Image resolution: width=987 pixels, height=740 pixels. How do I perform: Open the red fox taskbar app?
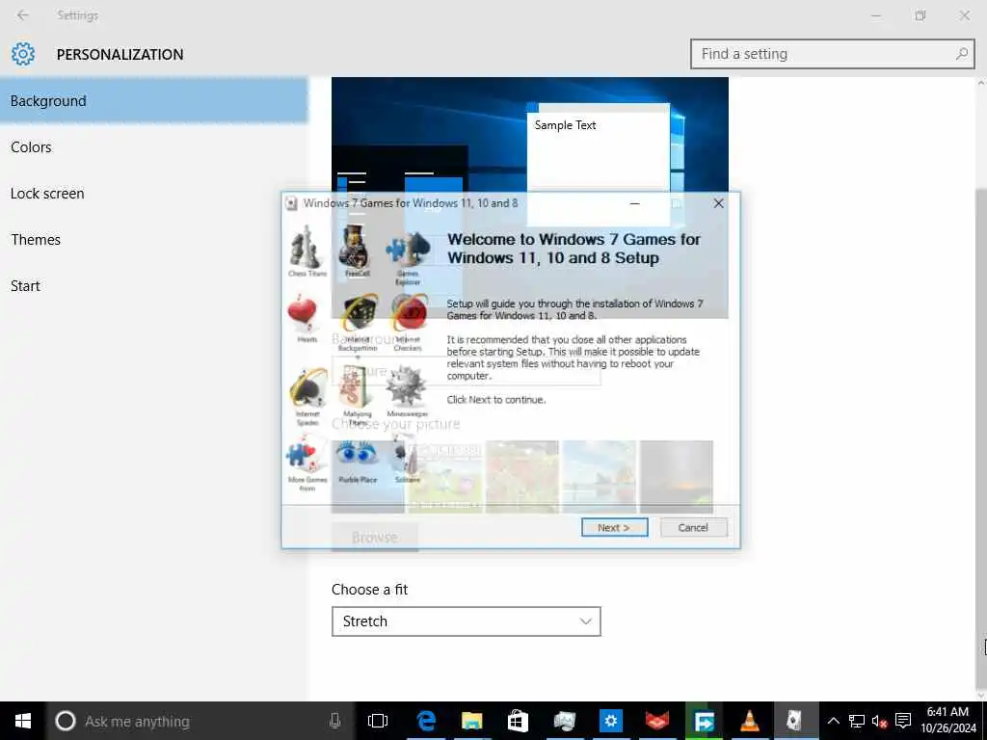click(x=657, y=721)
